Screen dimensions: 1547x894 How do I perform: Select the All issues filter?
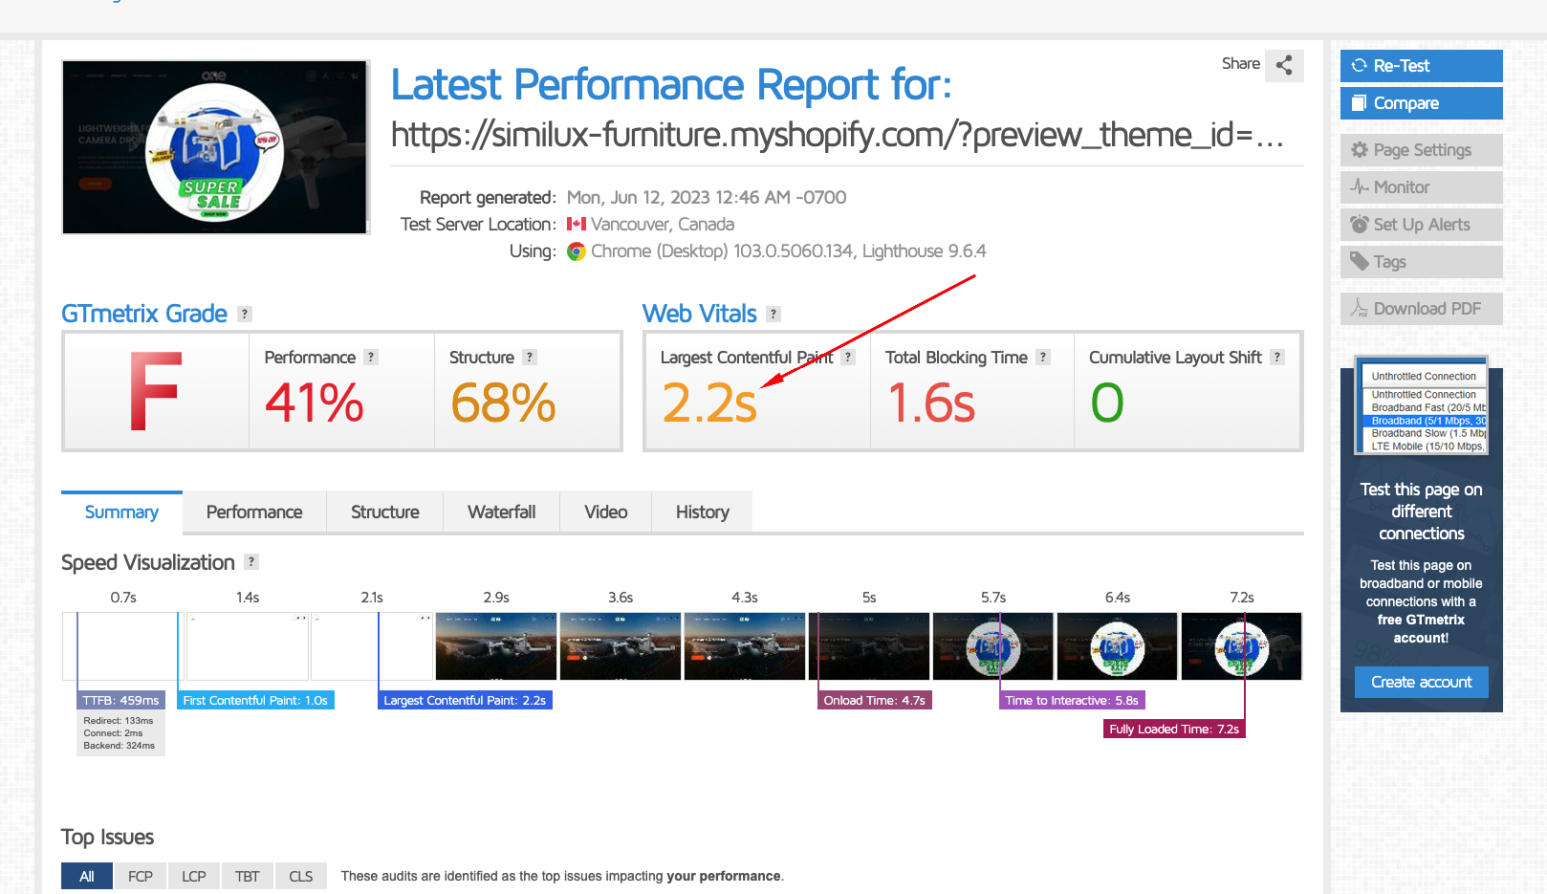pos(87,876)
